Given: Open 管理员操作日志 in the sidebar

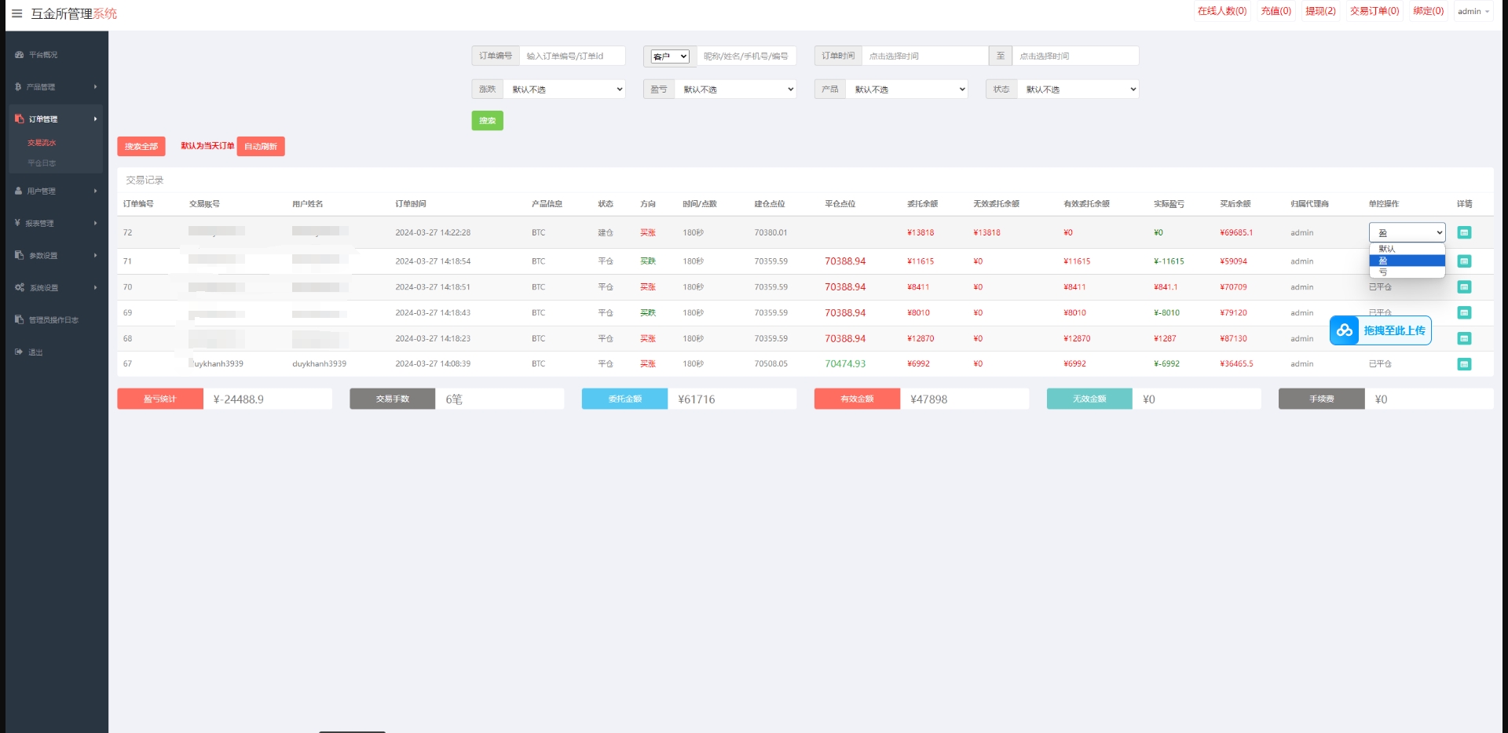Looking at the screenshot, I should (x=53, y=320).
